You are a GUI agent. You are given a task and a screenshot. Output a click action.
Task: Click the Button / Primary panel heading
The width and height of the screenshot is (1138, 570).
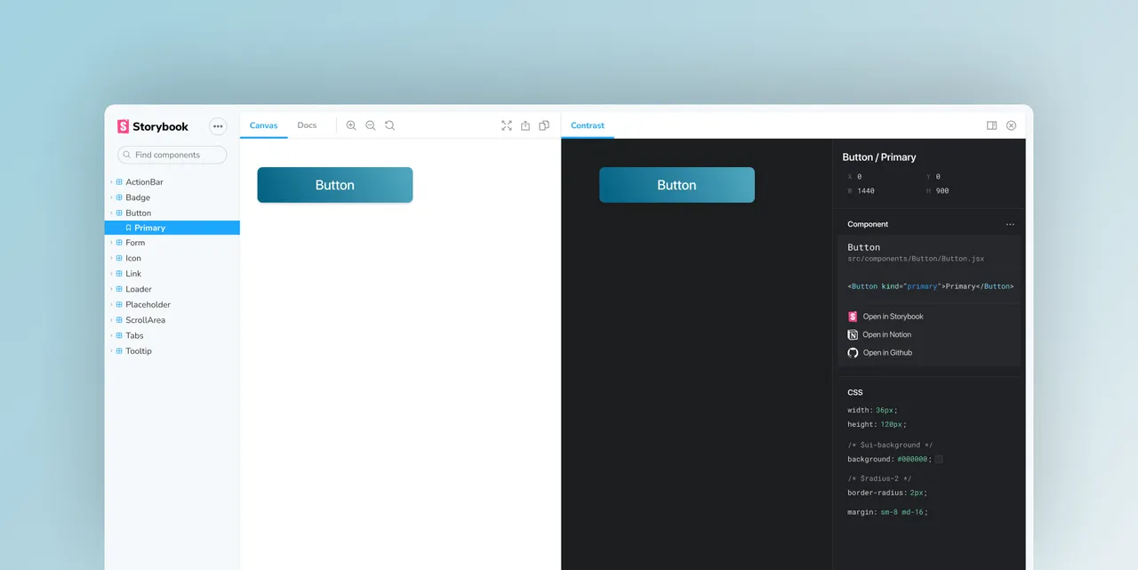point(879,157)
